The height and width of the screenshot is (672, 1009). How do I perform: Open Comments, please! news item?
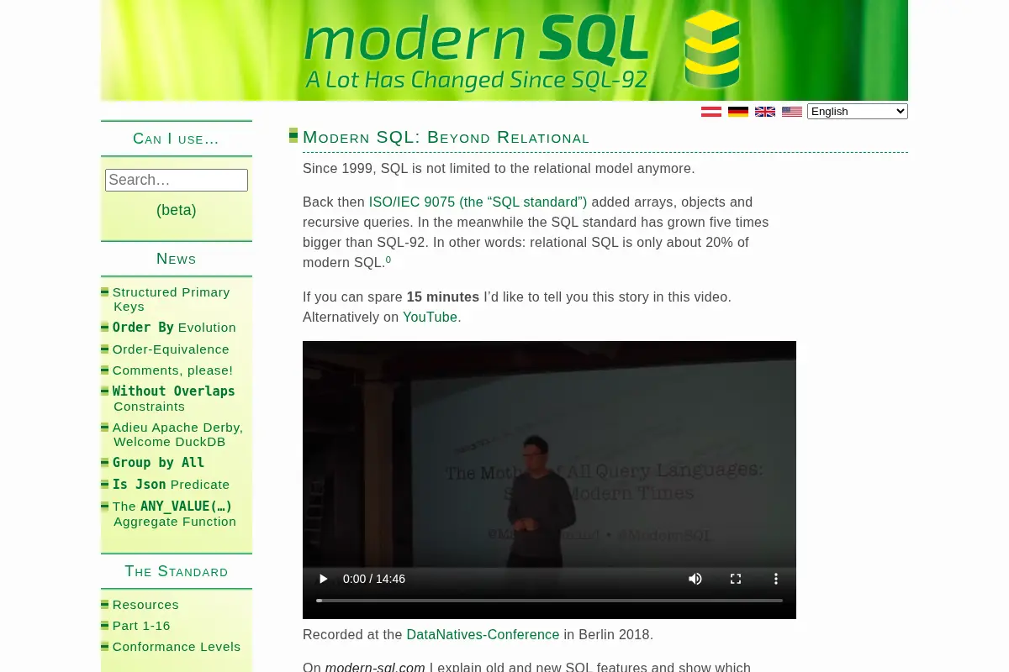click(172, 370)
